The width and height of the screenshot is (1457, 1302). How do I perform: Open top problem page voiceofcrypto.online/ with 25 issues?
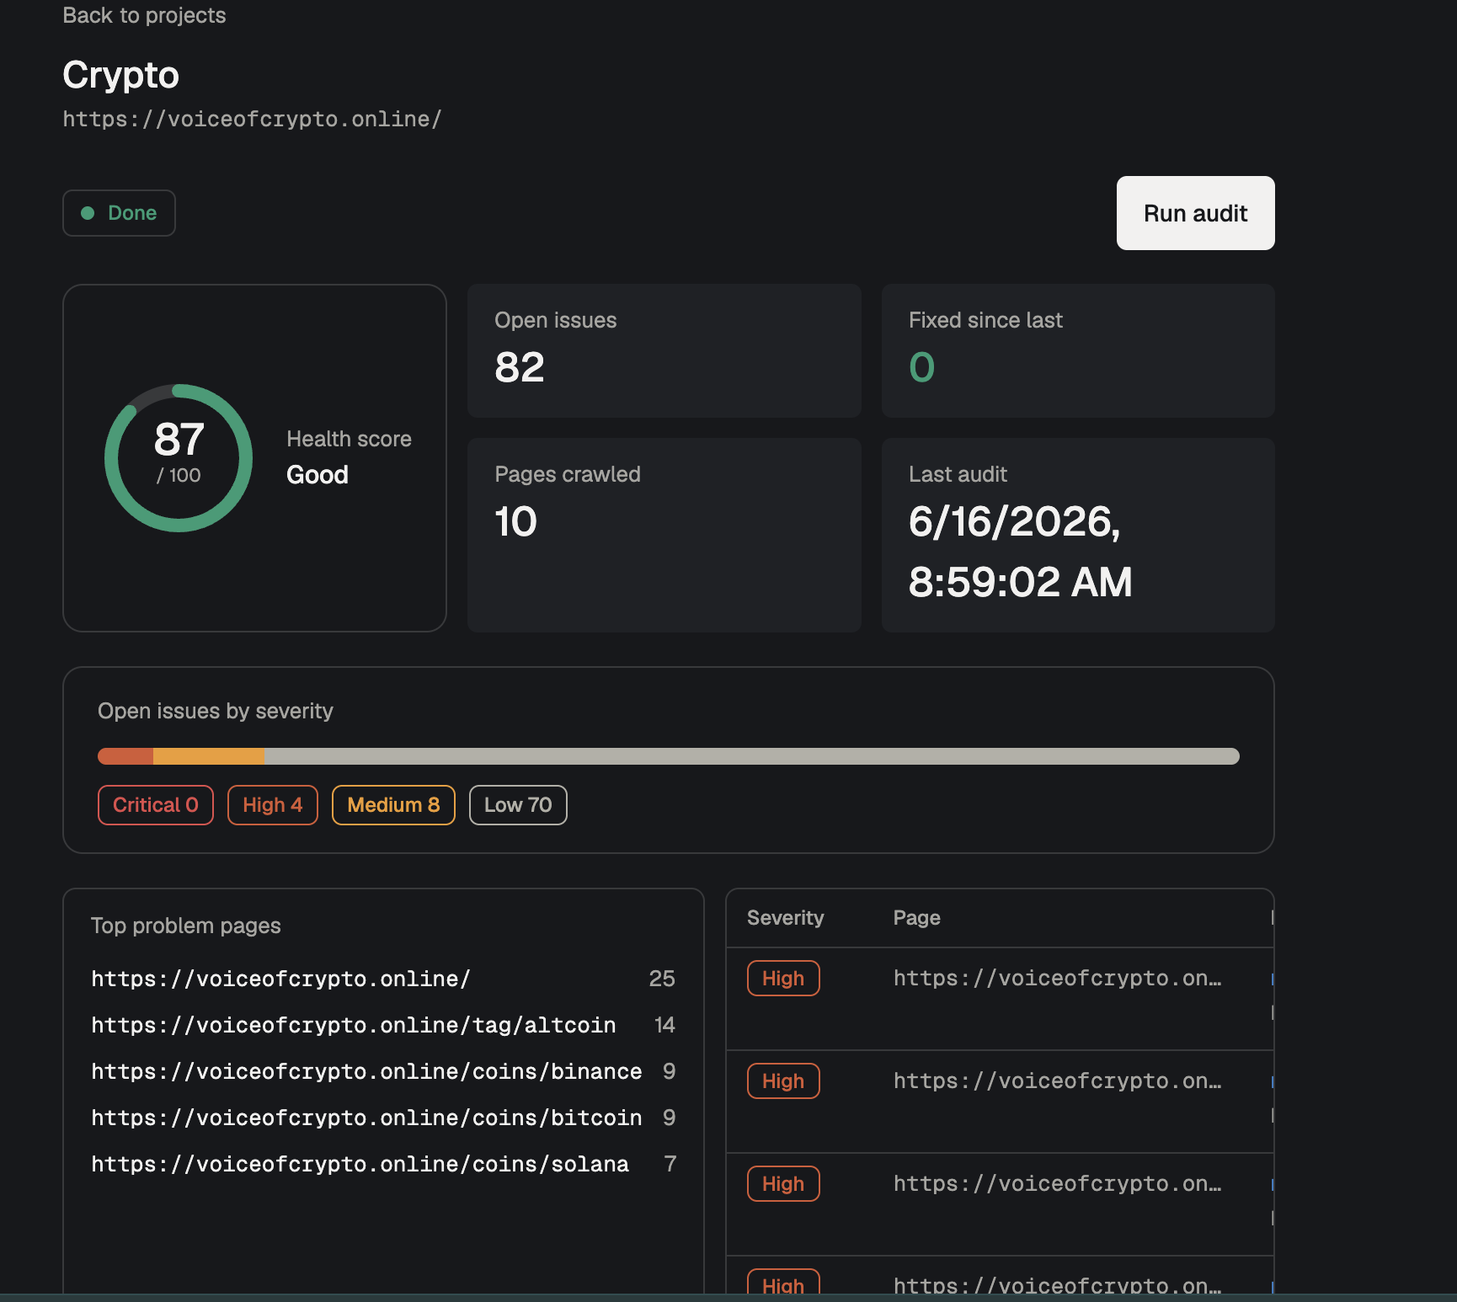383,979
